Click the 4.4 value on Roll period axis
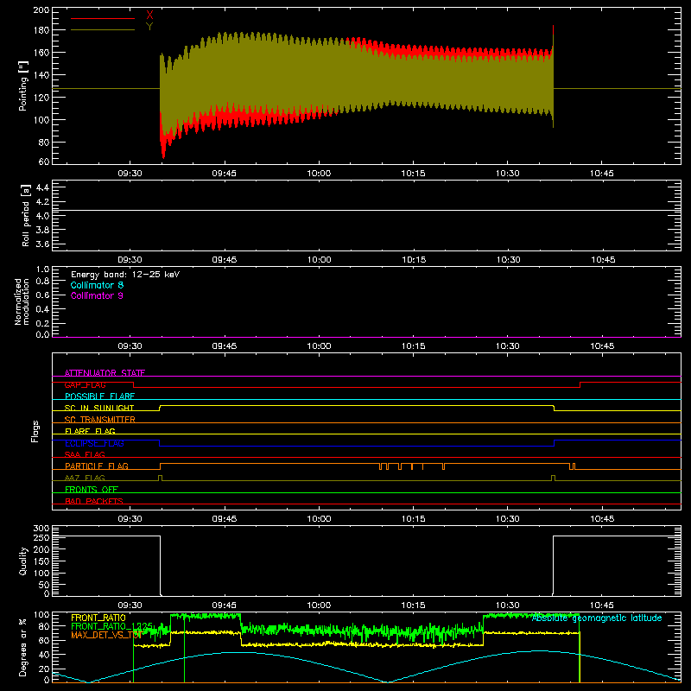Image resolution: width=691 pixels, height=691 pixels. click(42, 187)
